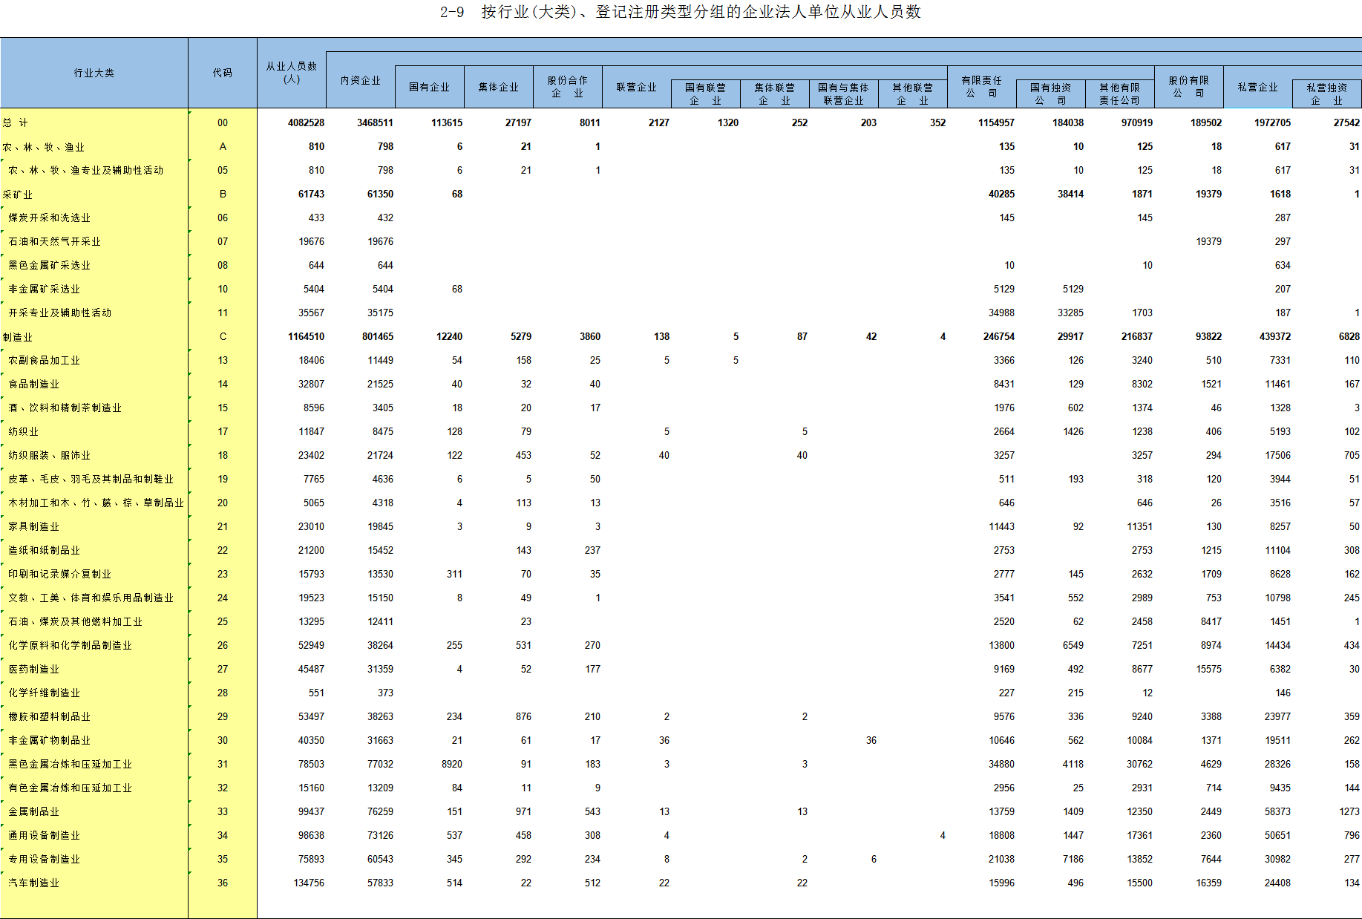Click the '制造业' row label
This screenshot has height=919, width=1362.
18,337
